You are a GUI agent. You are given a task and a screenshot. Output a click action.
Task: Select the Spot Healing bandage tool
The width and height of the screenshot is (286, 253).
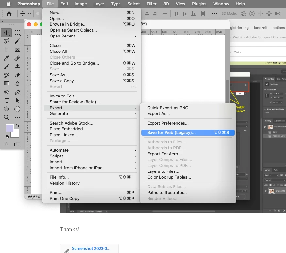(x=17, y=58)
